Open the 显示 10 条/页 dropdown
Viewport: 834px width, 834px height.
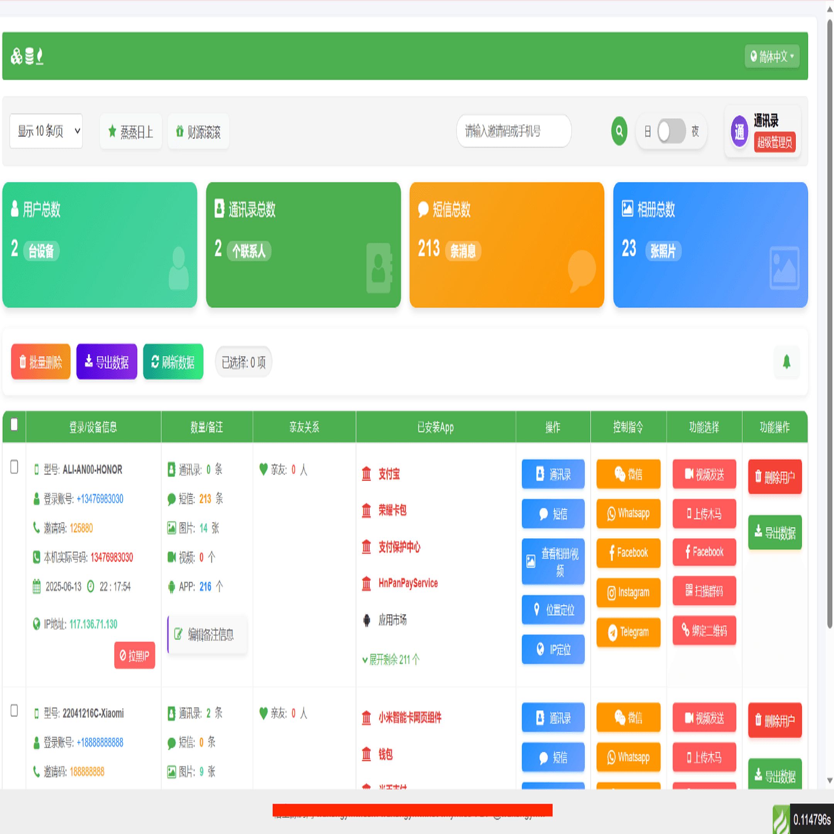[x=46, y=131]
